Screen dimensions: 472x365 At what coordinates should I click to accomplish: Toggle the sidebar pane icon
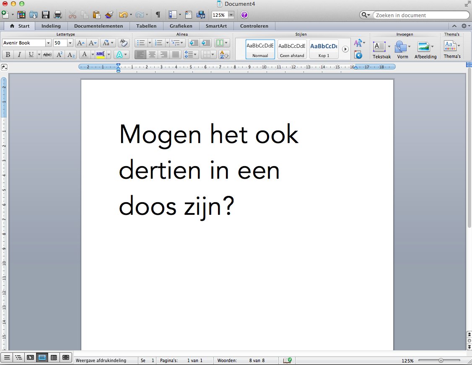tap(172, 14)
